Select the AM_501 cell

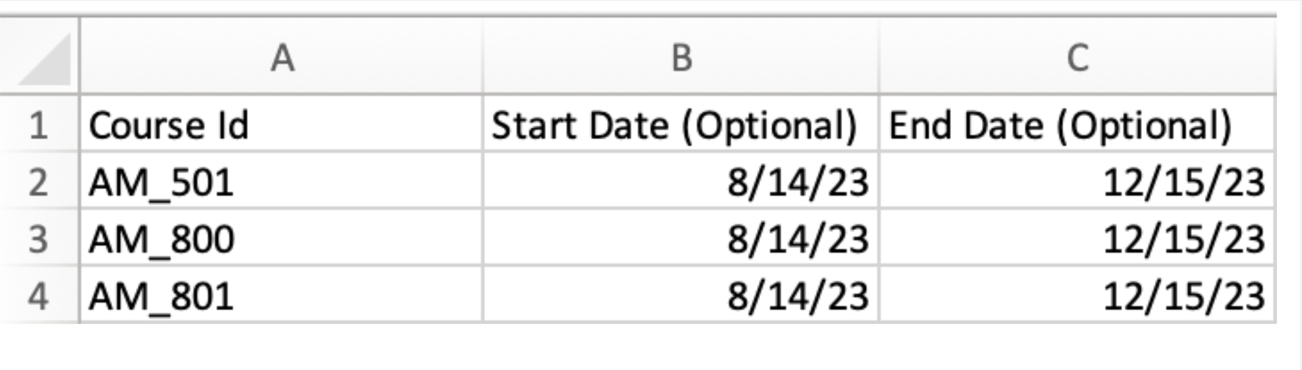[281, 182]
